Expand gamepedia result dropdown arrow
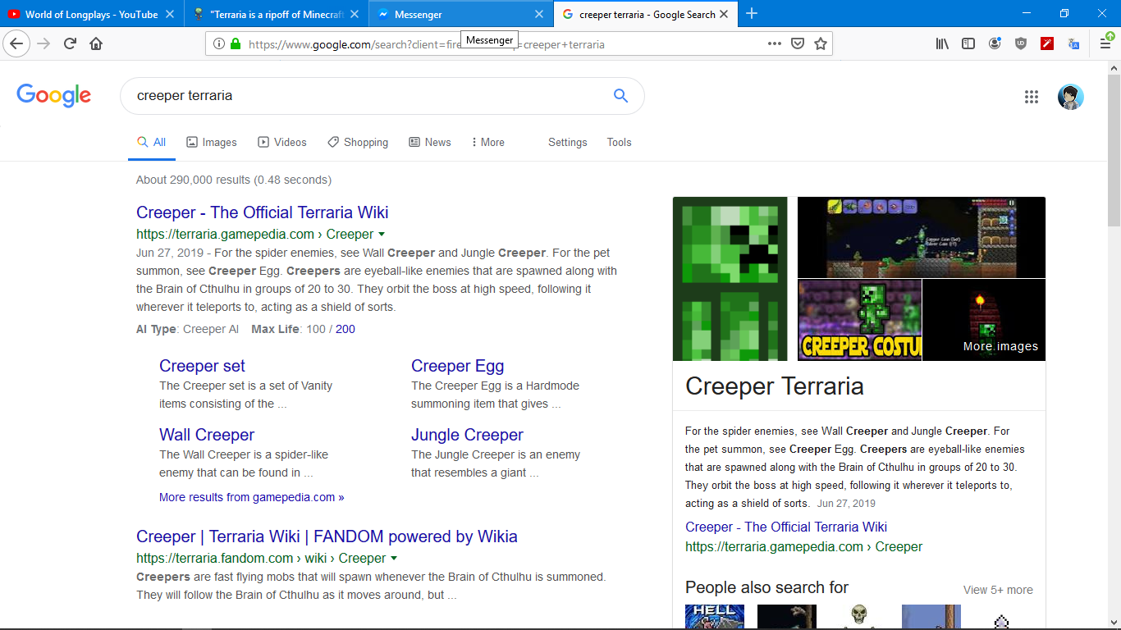This screenshot has width=1121, height=630. (382, 235)
